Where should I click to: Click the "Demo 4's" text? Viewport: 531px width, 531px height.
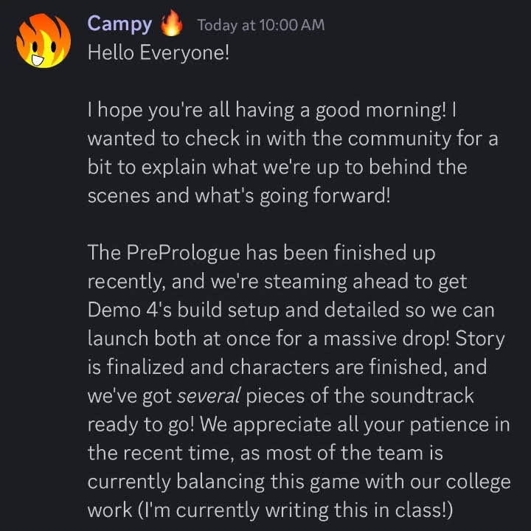point(130,310)
